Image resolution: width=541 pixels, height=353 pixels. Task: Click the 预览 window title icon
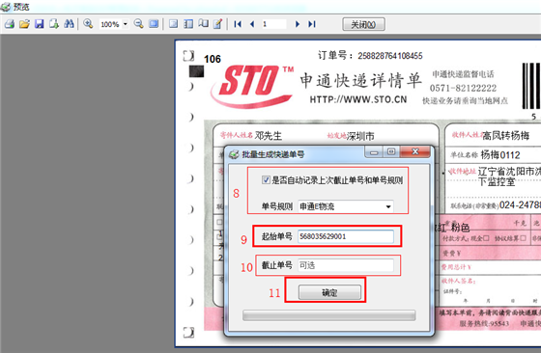pos(6,7)
